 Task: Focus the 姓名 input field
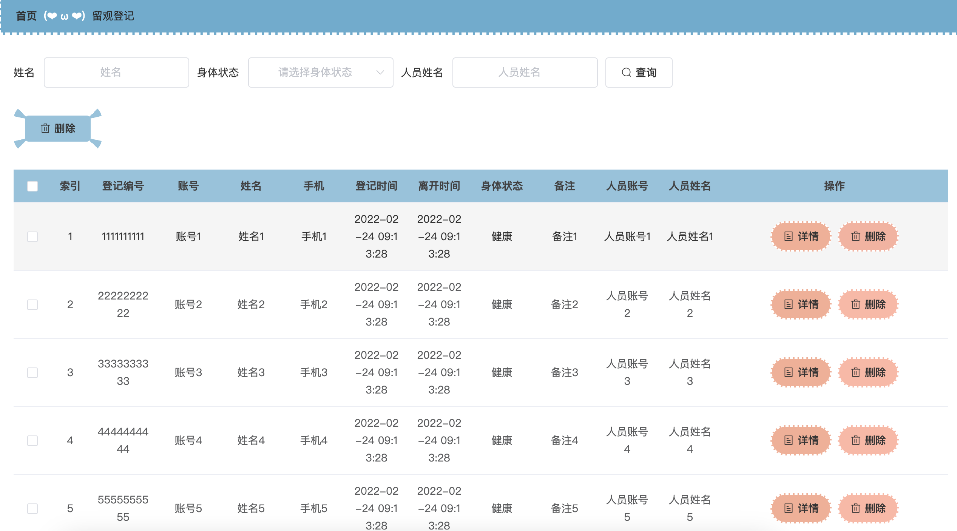tap(116, 72)
